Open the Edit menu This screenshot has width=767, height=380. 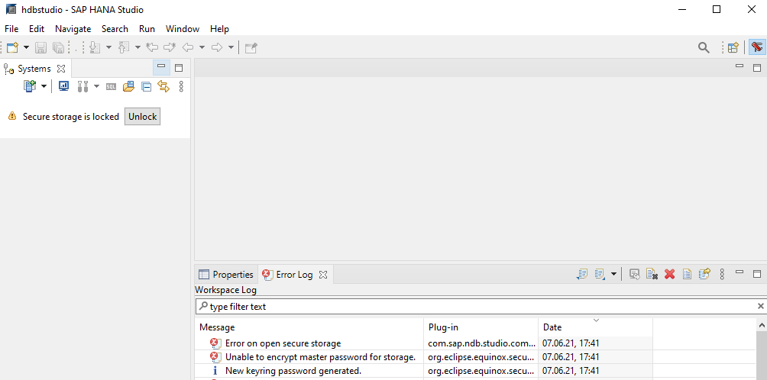37,29
